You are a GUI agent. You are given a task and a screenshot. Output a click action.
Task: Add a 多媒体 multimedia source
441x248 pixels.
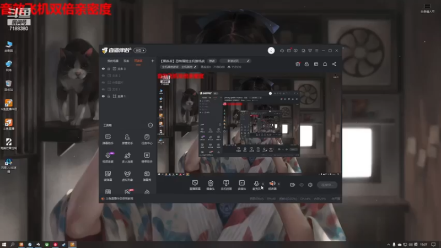click(x=241, y=185)
